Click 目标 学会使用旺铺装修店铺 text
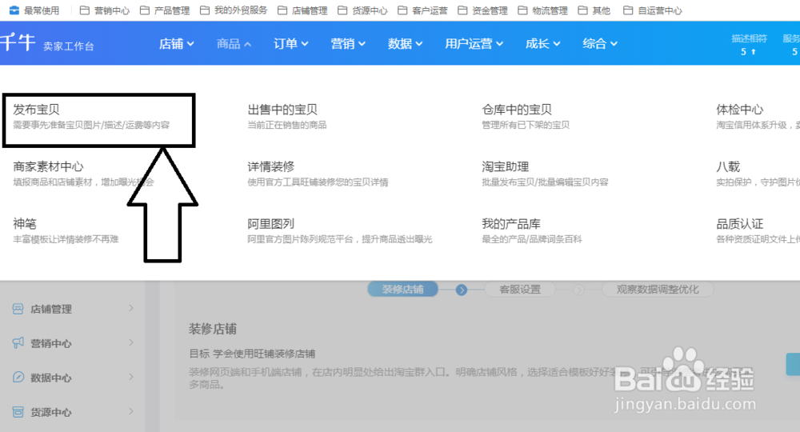Screen dimensions: 800x432 (252, 354)
